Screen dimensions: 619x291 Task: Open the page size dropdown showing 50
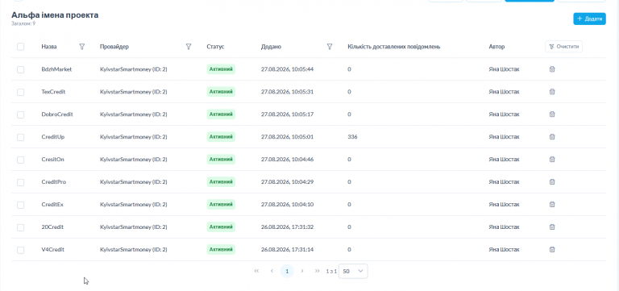pos(353,271)
